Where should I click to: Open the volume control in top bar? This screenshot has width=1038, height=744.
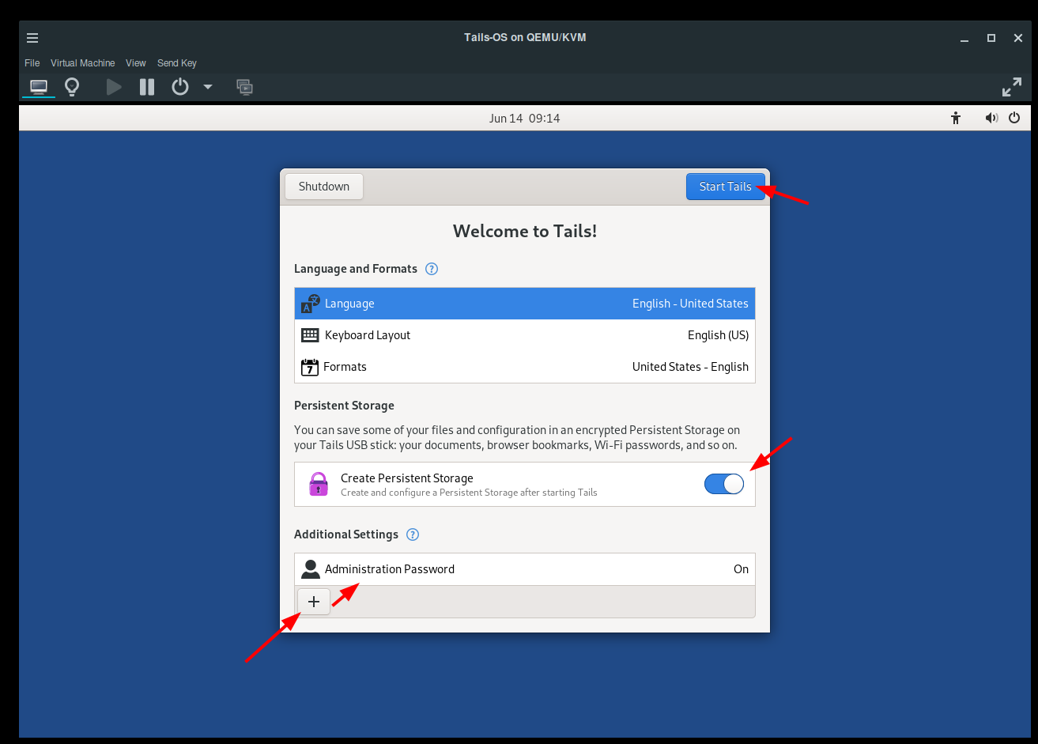click(x=991, y=119)
